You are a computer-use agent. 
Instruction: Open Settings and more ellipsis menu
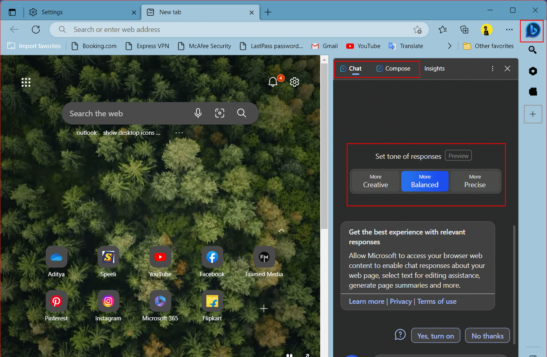click(509, 30)
